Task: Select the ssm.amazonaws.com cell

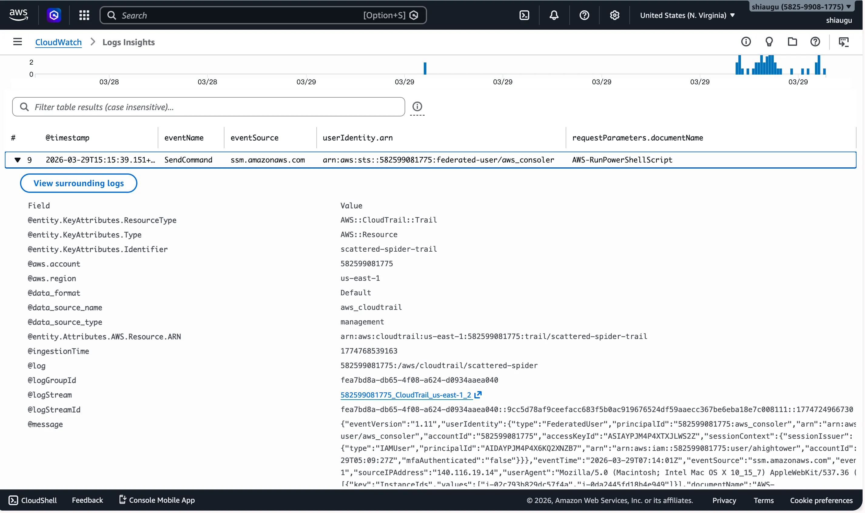Action: [268, 160]
